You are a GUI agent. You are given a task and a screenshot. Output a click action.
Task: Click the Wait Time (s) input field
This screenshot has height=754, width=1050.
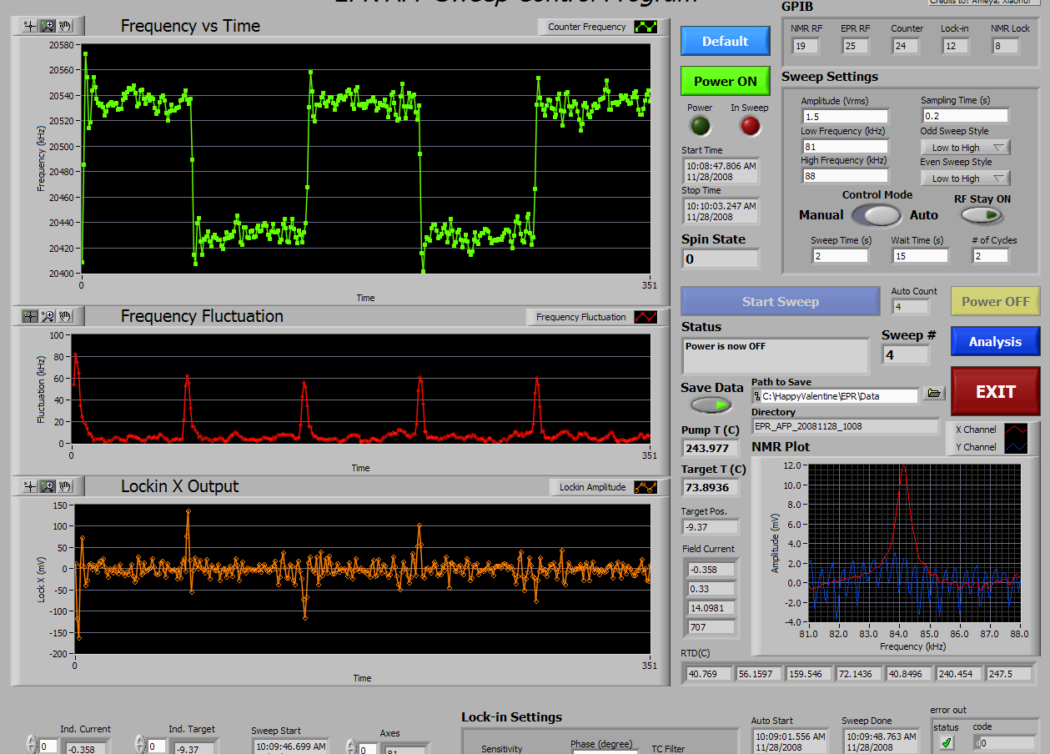point(919,256)
